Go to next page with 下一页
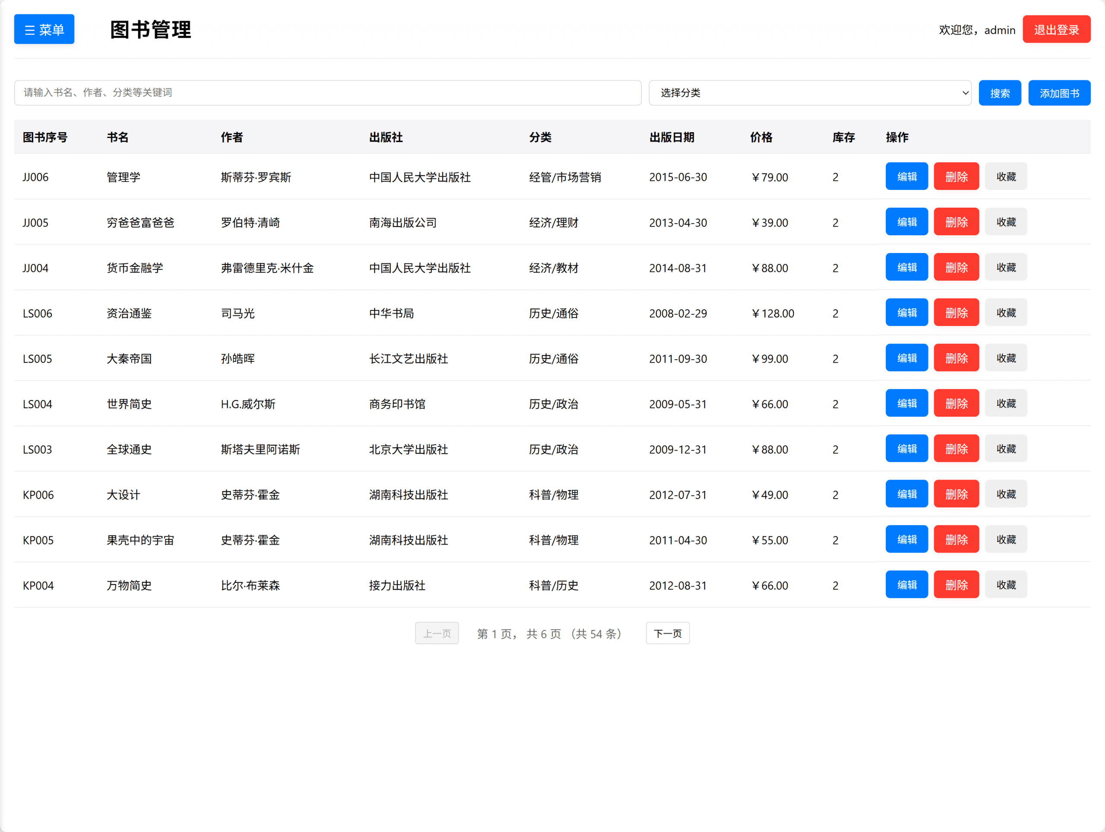 (667, 633)
